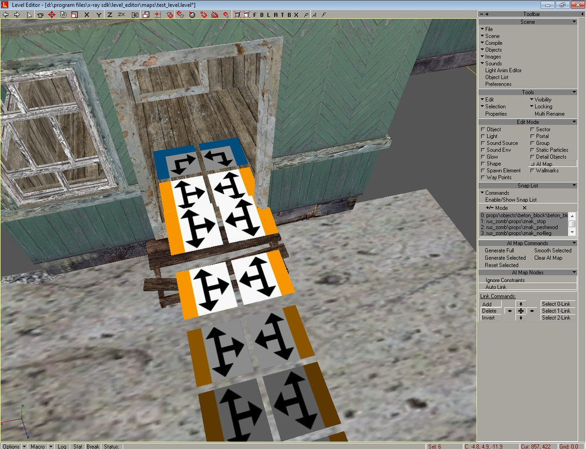Activate the Scale tool icon
This screenshot has width=586, height=449.
(74, 15)
